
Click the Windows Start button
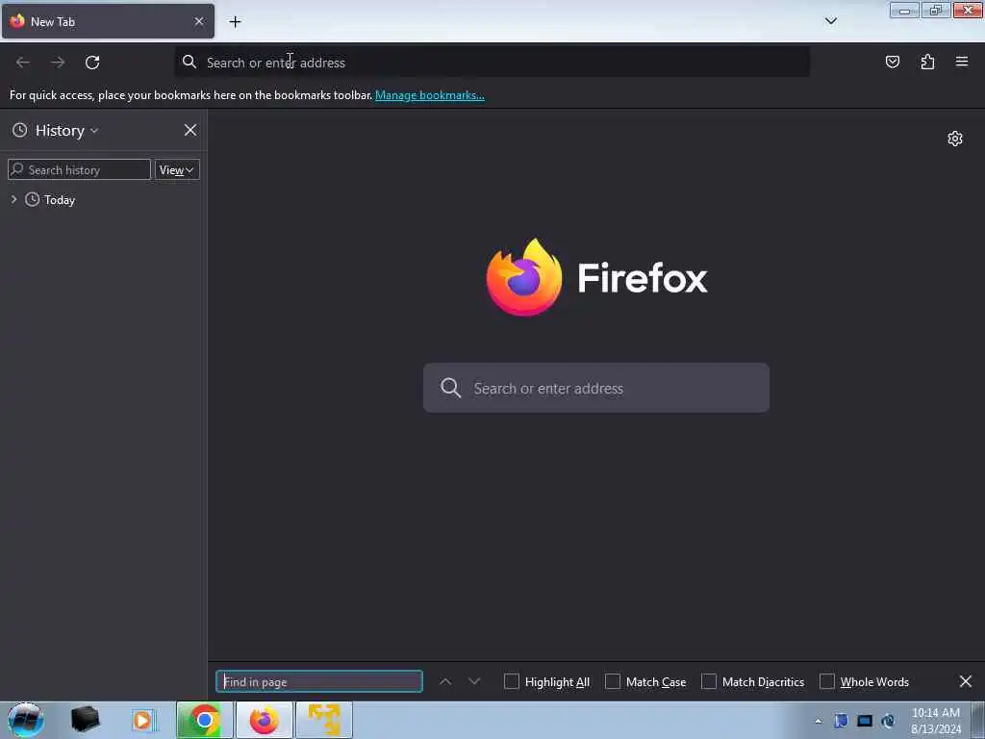[26, 720]
